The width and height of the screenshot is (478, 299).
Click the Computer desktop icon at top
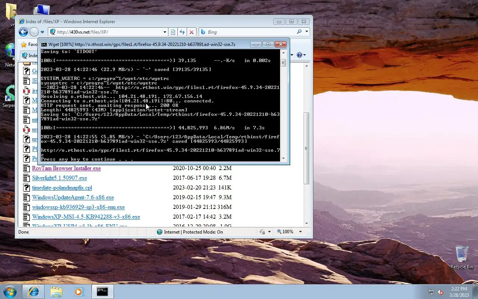[x=42, y=10]
